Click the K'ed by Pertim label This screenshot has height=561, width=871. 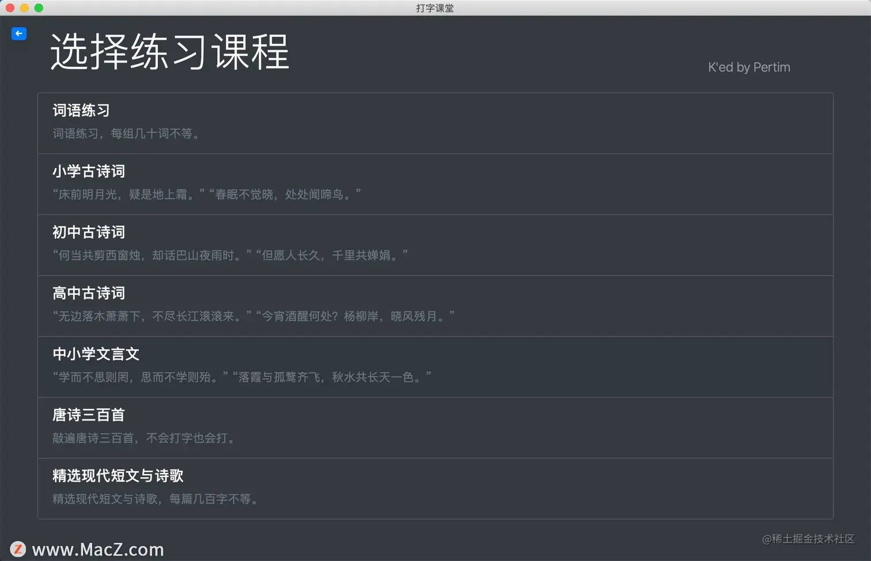pos(748,67)
